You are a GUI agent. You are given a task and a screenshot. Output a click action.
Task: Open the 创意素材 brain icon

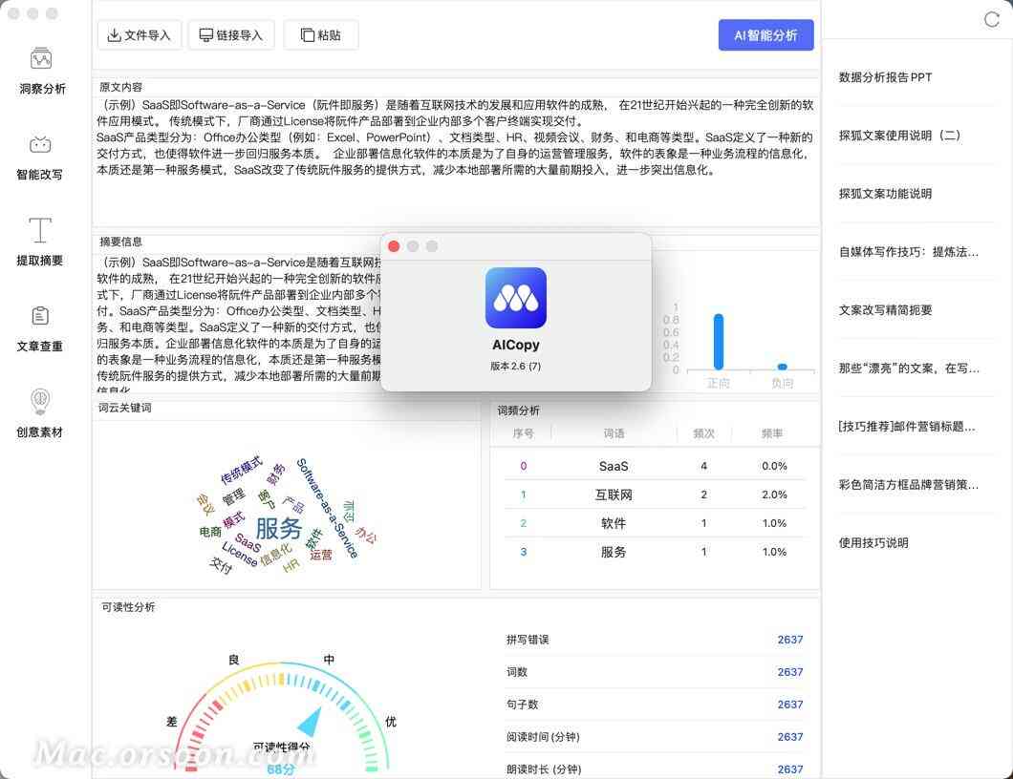coord(40,402)
